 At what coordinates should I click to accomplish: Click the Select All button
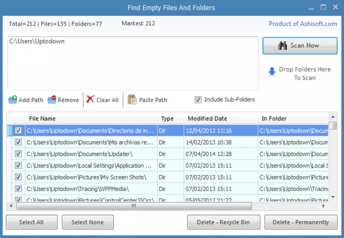(x=32, y=222)
